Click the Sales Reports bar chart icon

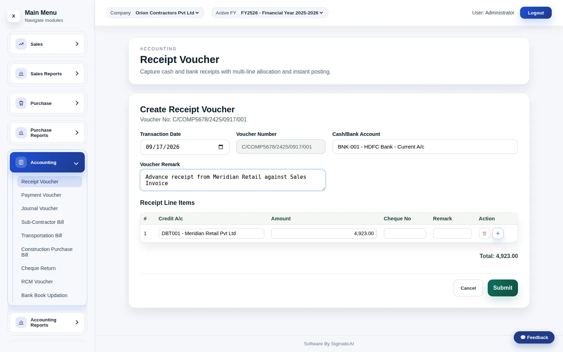coord(21,74)
